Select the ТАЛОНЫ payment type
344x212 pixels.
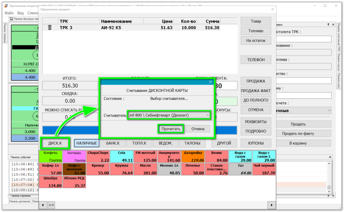pos(192,143)
